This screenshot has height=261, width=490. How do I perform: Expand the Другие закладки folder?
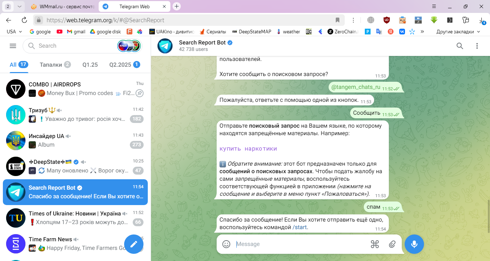coord(458,32)
